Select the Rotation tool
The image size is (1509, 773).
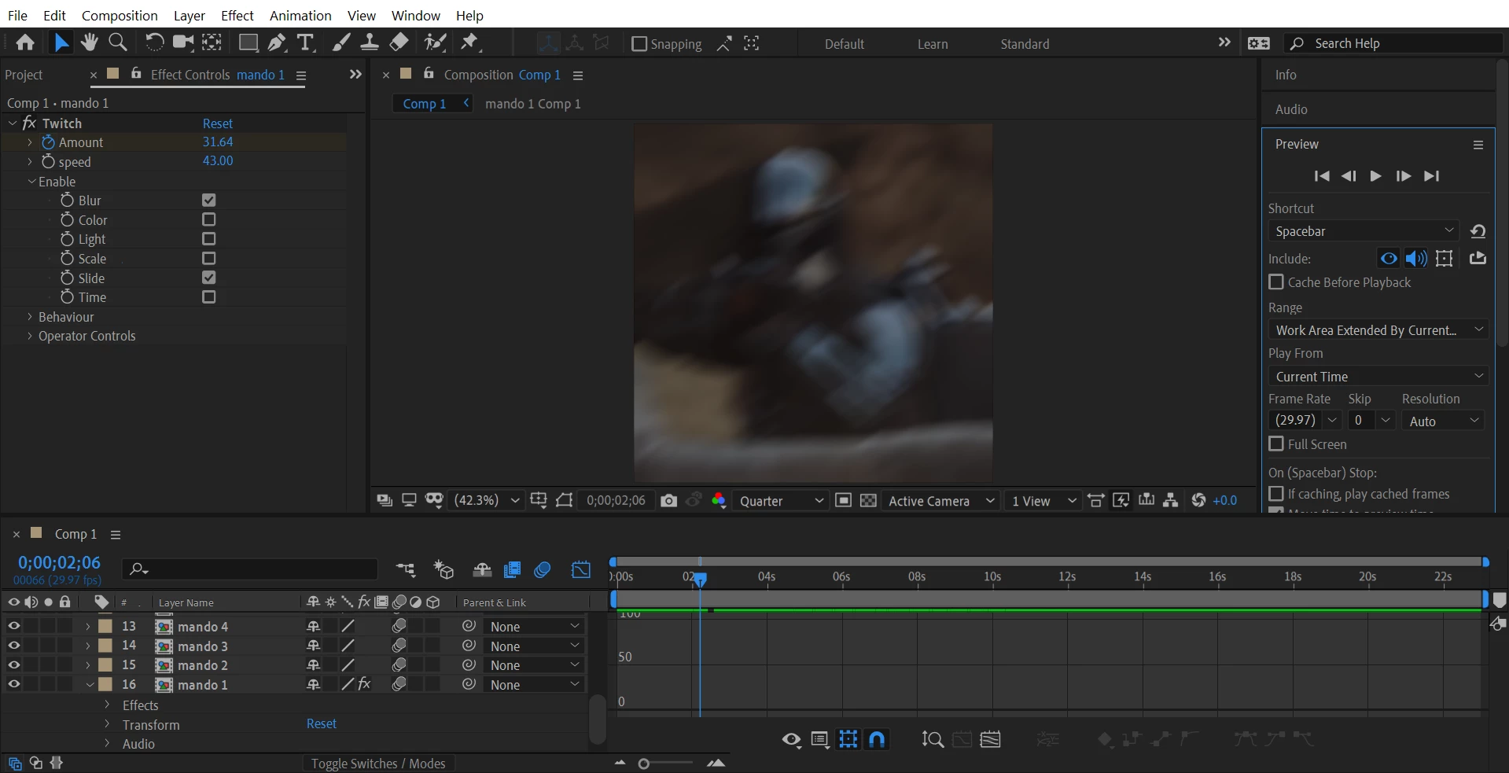click(154, 42)
